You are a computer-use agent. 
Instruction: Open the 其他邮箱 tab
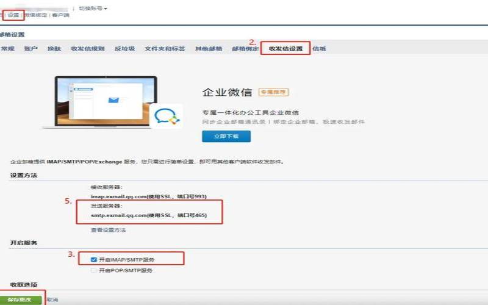click(x=209, y=49)
